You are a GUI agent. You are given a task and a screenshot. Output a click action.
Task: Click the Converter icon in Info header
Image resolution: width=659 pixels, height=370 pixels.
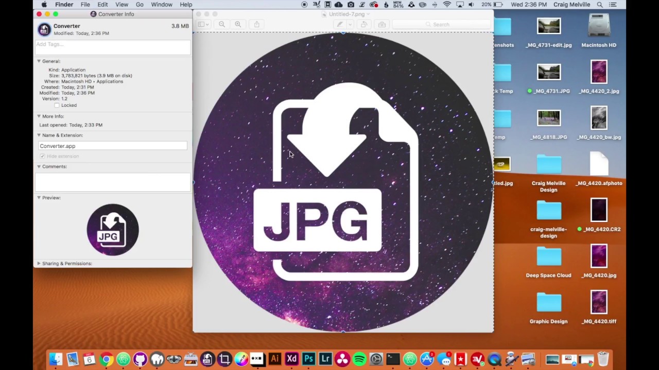[44, 29]
